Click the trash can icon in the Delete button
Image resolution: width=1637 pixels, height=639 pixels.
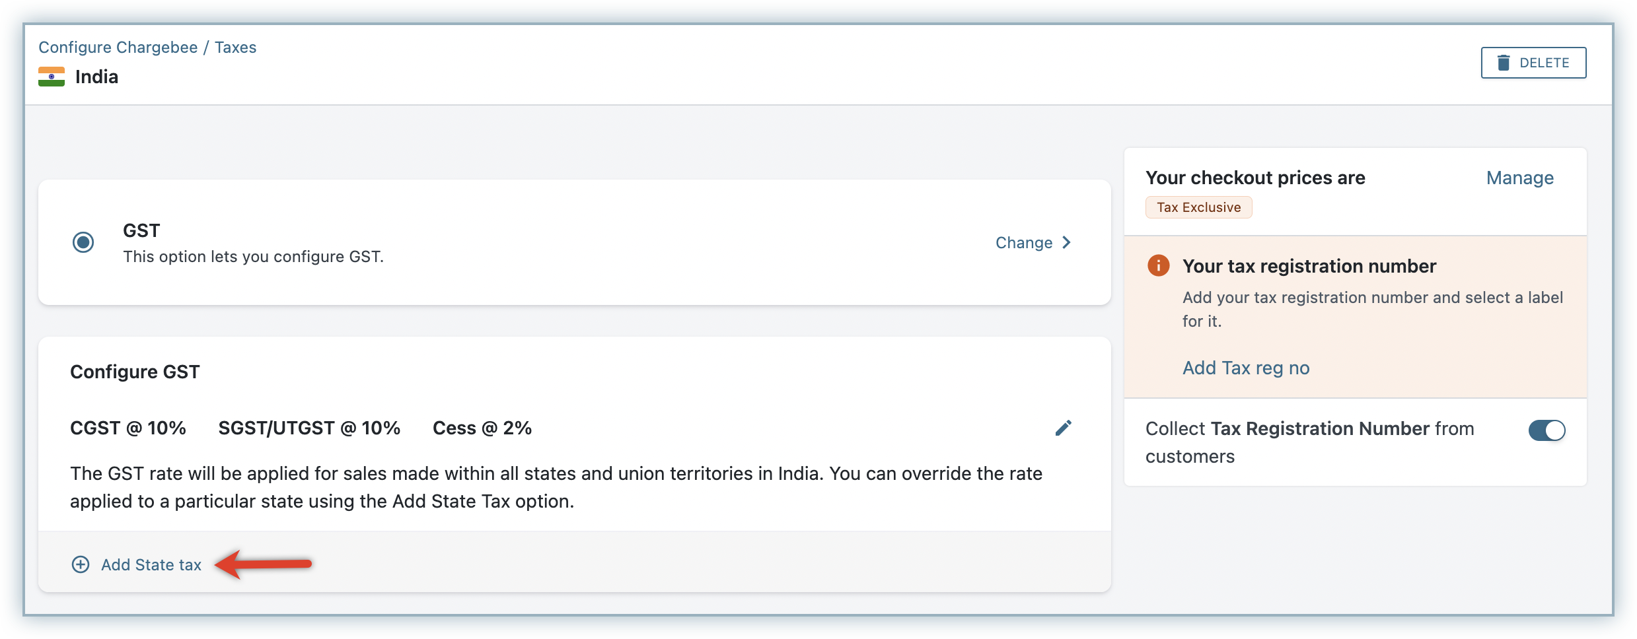pyautogui.click(x=1504, y=63)
